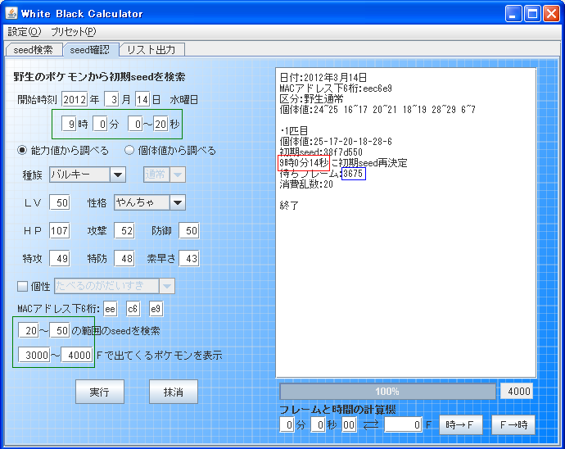Focus the 攻撃 field showing 52
Screen dimensions: 565x449
point(124,230)
